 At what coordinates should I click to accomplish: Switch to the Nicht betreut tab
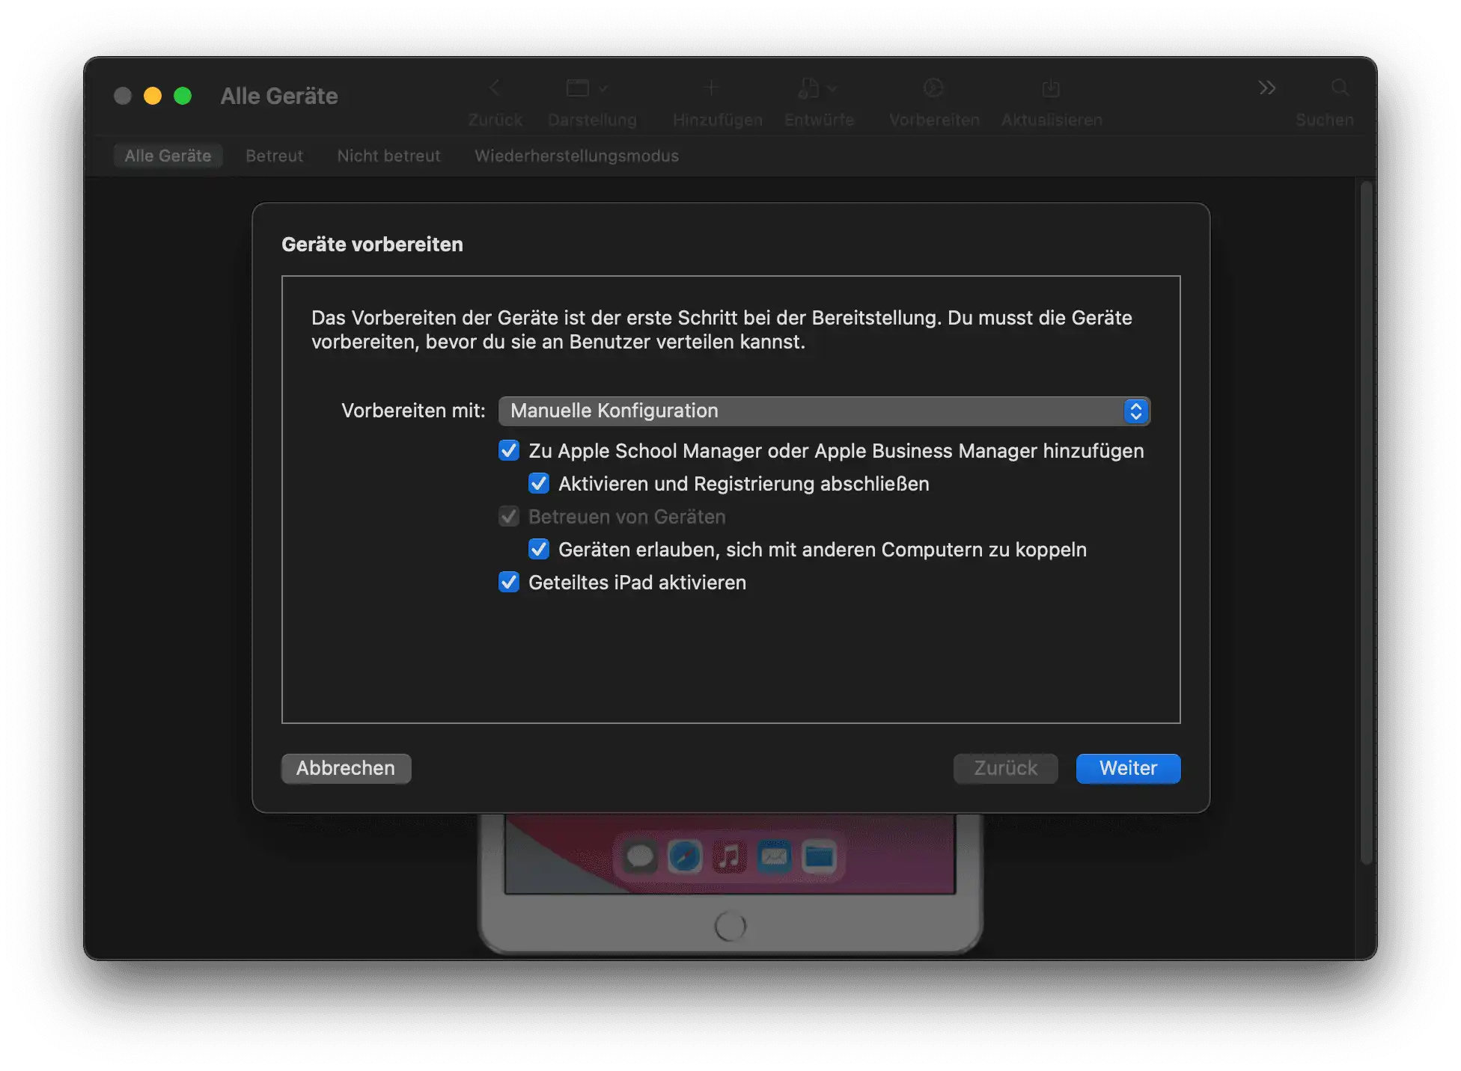(388, 156)
